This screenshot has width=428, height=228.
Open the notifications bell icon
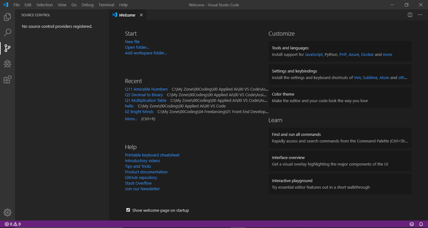click(x=421, y=224)
